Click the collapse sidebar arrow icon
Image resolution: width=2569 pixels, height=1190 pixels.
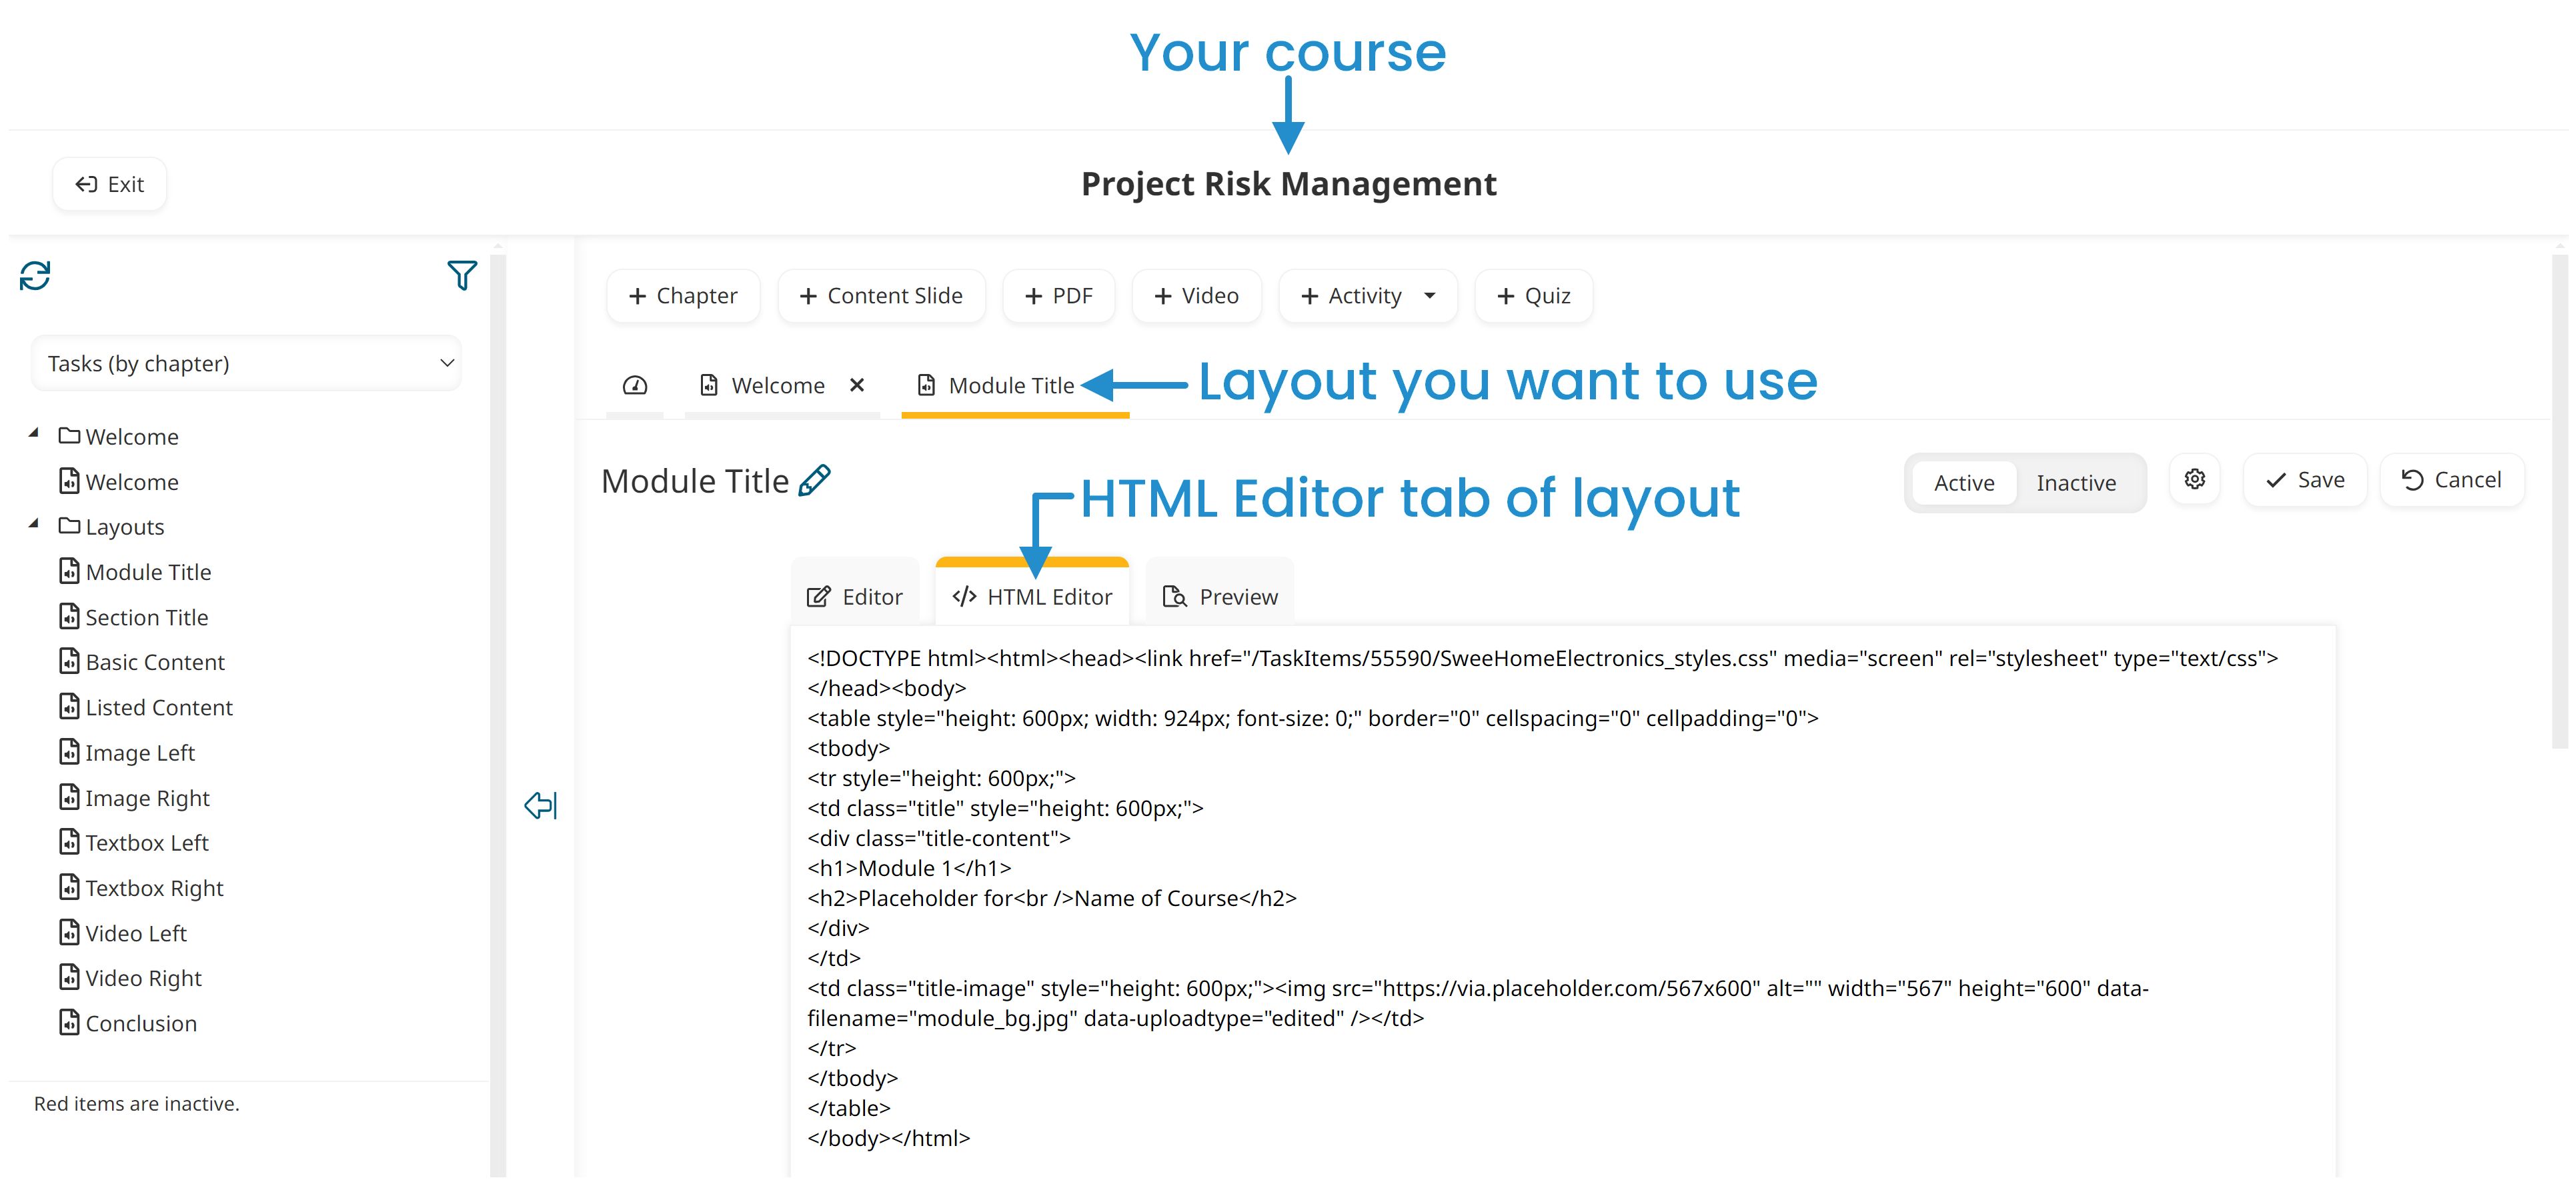(x=542, y=805)
